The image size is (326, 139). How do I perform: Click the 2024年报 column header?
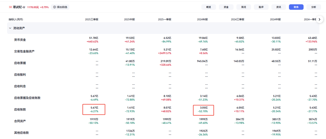click(x=202, y=19)
